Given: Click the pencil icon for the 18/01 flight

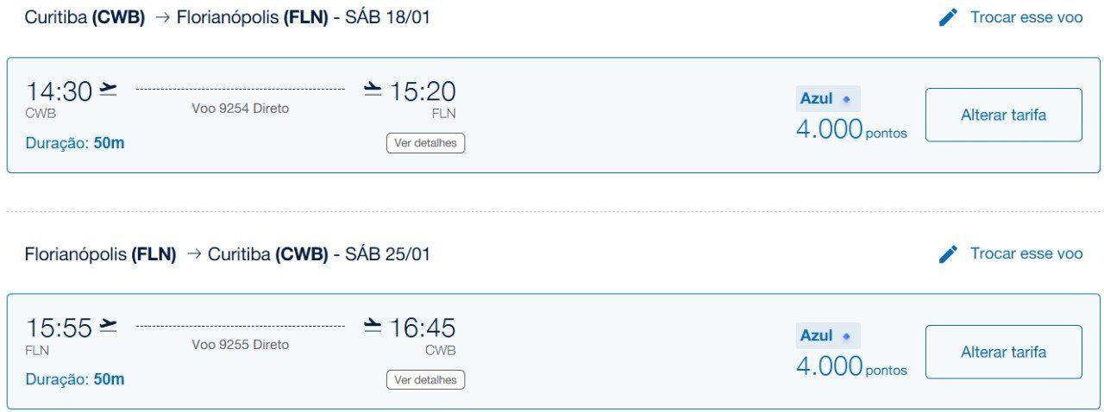Looking at the screenshot, I should [948, 17].
